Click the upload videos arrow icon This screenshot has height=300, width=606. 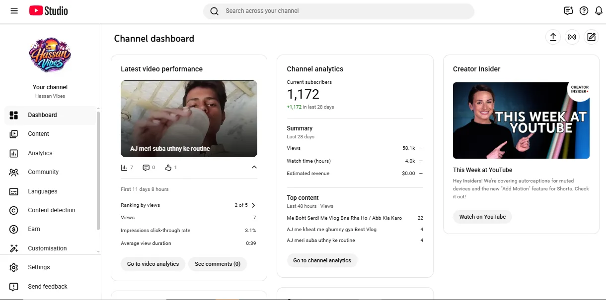click(x=553, y=37)
